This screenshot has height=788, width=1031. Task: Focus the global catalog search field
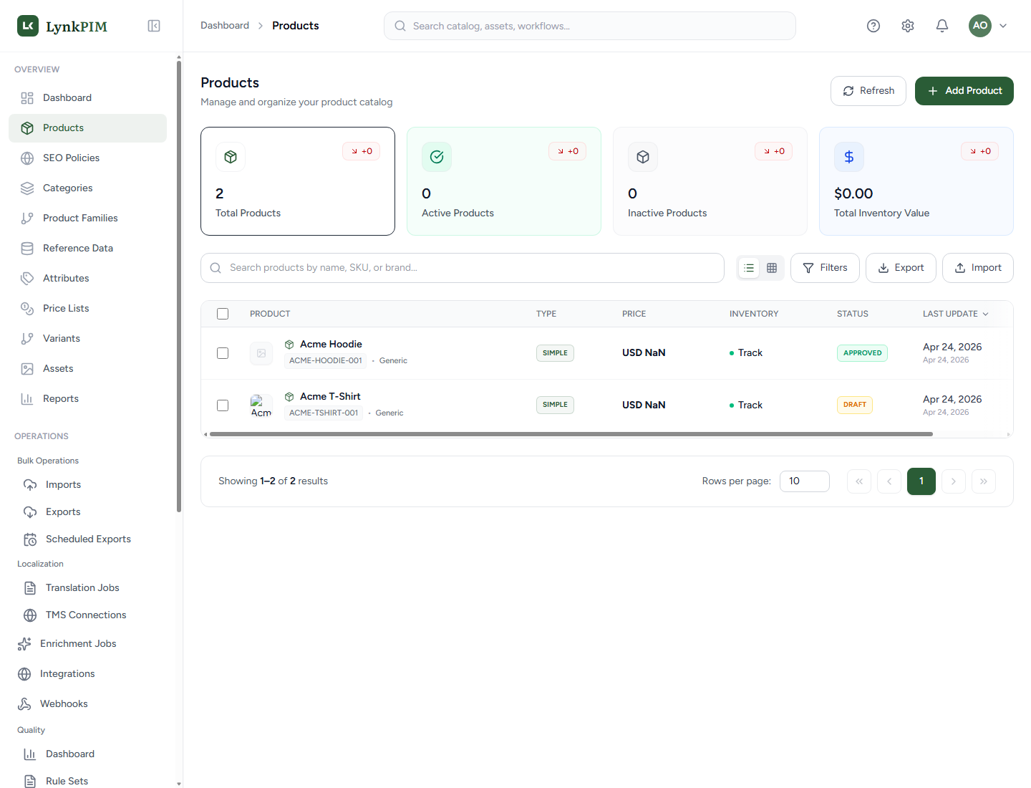(590, 26)
